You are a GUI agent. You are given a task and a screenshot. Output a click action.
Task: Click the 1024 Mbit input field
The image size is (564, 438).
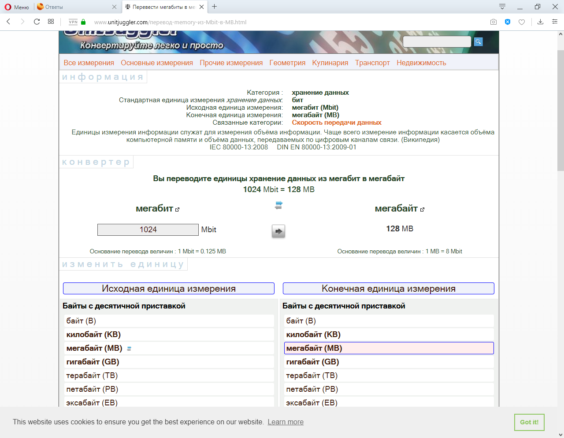(148, 230)
